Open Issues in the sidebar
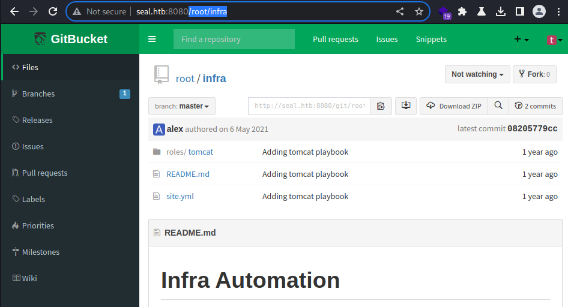Image resolution: width=568 pixels, height=307 pixels. click(70, 146)
